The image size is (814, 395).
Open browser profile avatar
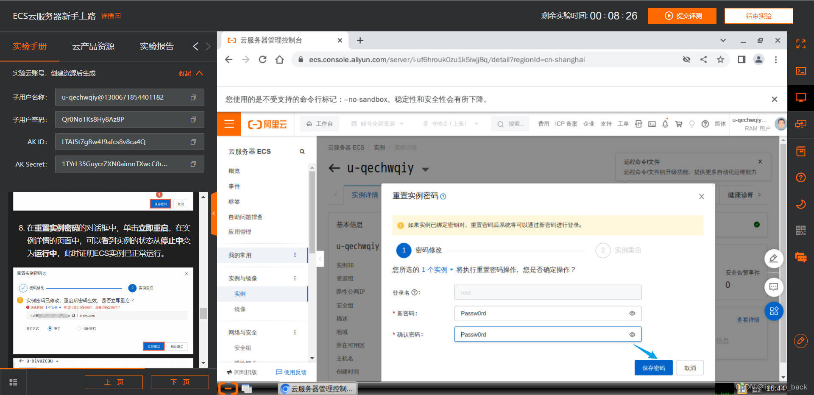pyautogui.click(x=758, y=60)
